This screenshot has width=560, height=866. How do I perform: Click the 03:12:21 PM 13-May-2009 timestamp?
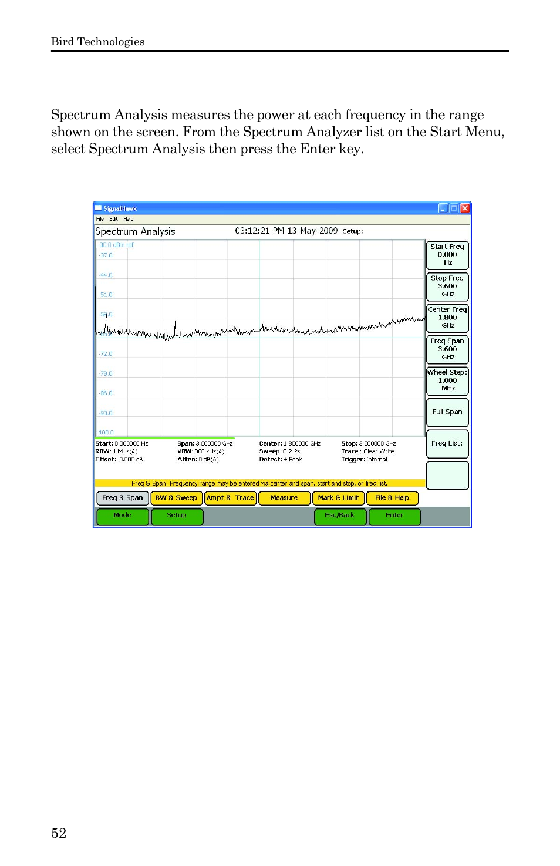point(286,231)
